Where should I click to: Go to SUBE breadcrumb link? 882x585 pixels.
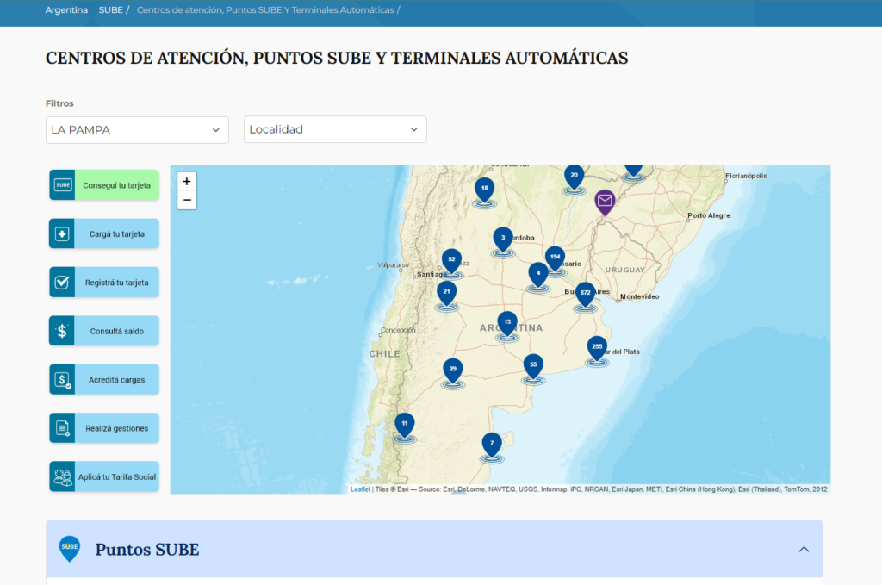coord(111,10)
